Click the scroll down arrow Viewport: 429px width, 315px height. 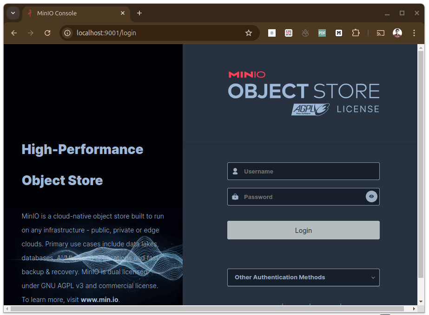click(421, 302)
